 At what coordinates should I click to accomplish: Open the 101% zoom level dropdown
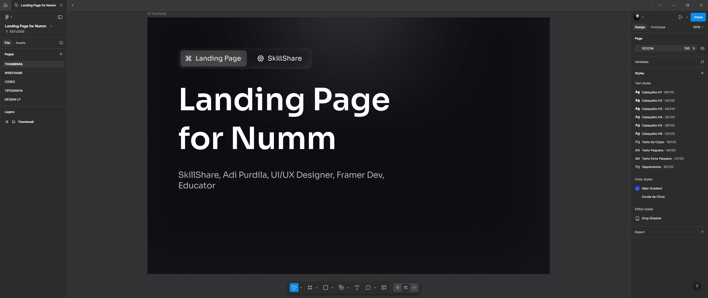point(698,27)
